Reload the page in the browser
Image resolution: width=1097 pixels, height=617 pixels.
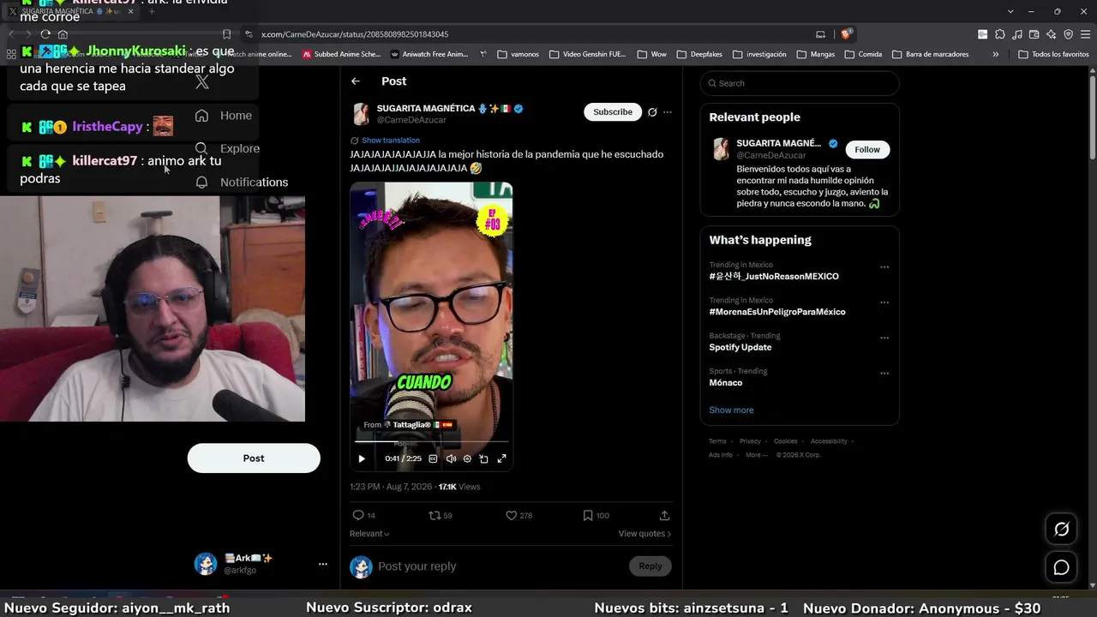pyautogui.click(x=45, y=34)
